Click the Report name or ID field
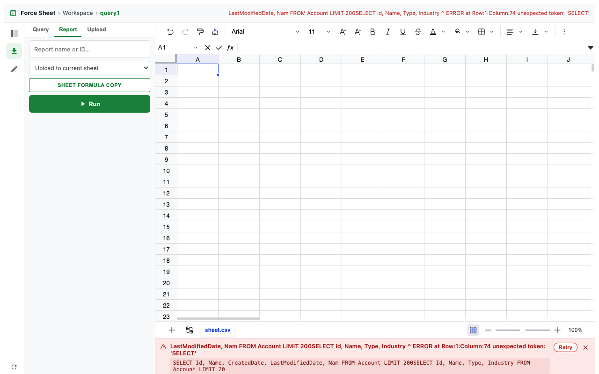The width and height of the screenshot is (599, 374). click(x=89, y=49)
